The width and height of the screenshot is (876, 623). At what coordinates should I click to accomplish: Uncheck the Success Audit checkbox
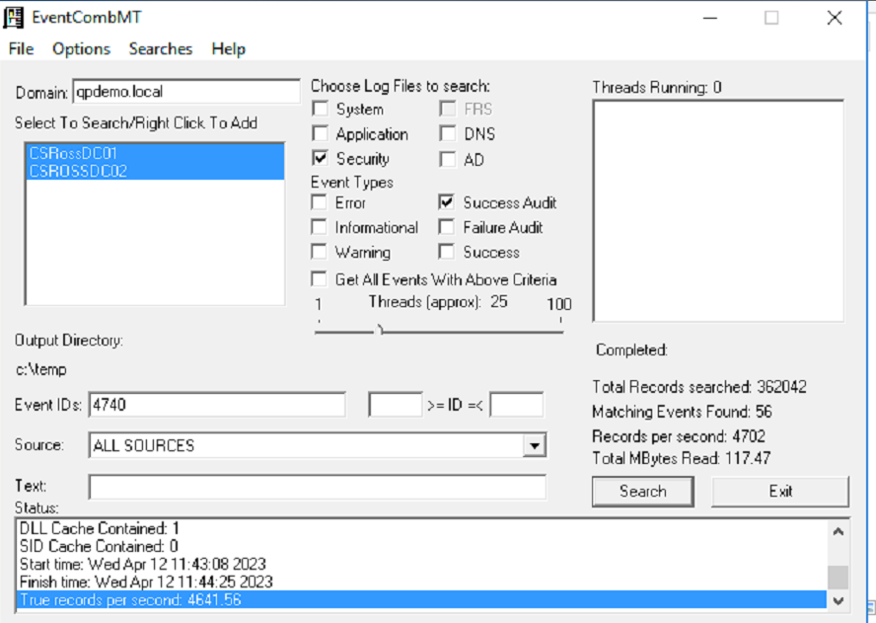coord(446,201)
